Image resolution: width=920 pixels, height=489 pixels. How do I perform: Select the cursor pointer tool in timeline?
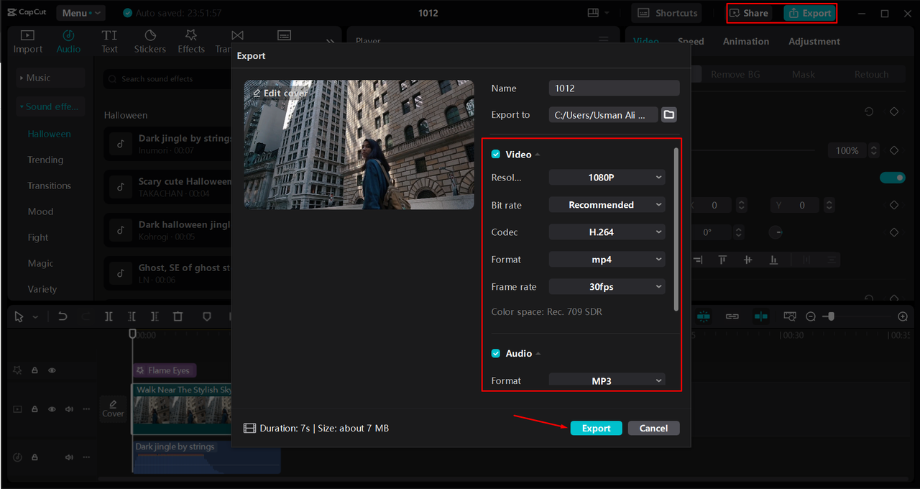pyautogui.click(x=19, y=316)
